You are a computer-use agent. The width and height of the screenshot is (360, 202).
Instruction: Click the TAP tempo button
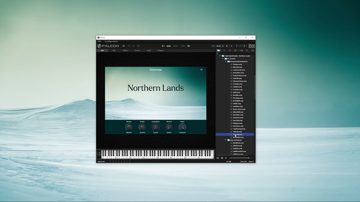[x=213, y=46]
